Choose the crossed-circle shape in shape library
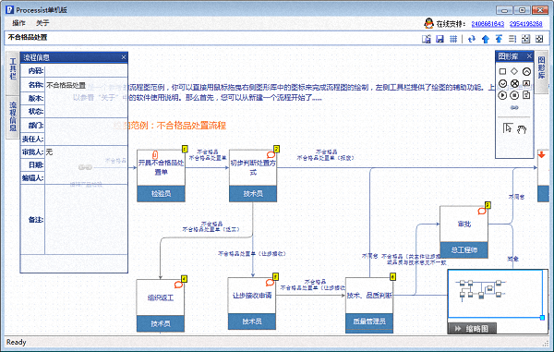554x352 pixels. 514,84
